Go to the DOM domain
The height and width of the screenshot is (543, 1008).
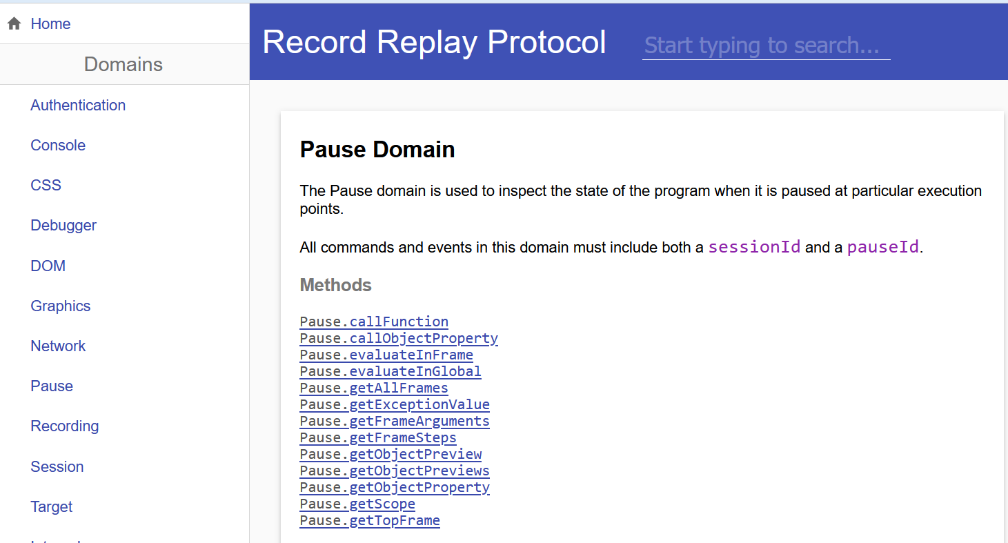(48, 266)
